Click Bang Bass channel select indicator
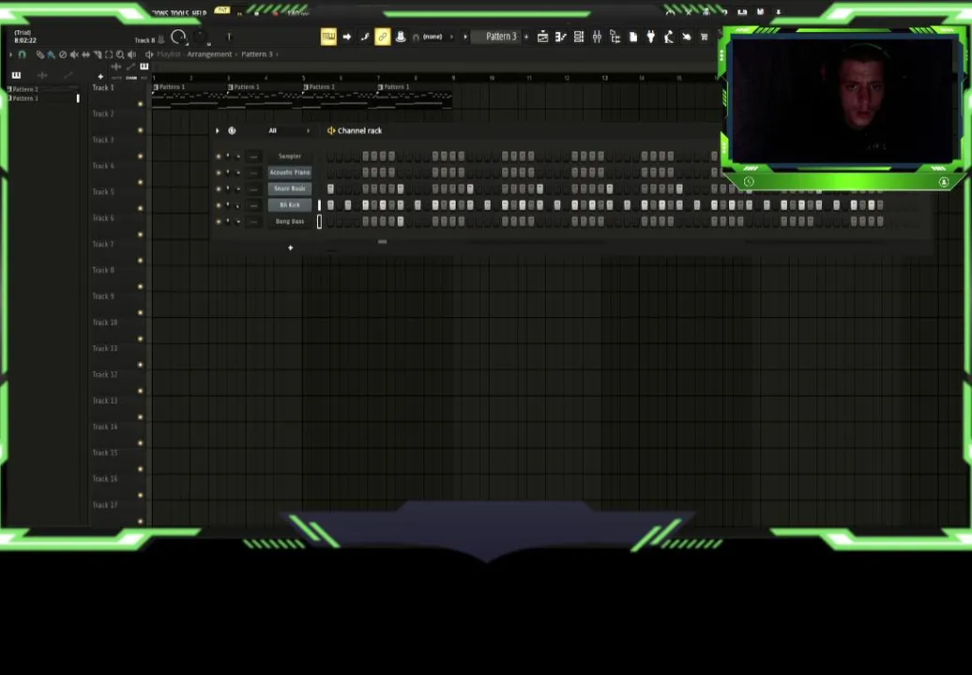 [319, 221]
